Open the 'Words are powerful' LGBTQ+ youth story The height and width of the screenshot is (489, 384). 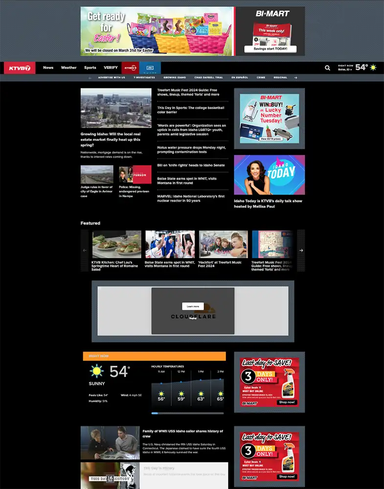(x=192, y=130)
